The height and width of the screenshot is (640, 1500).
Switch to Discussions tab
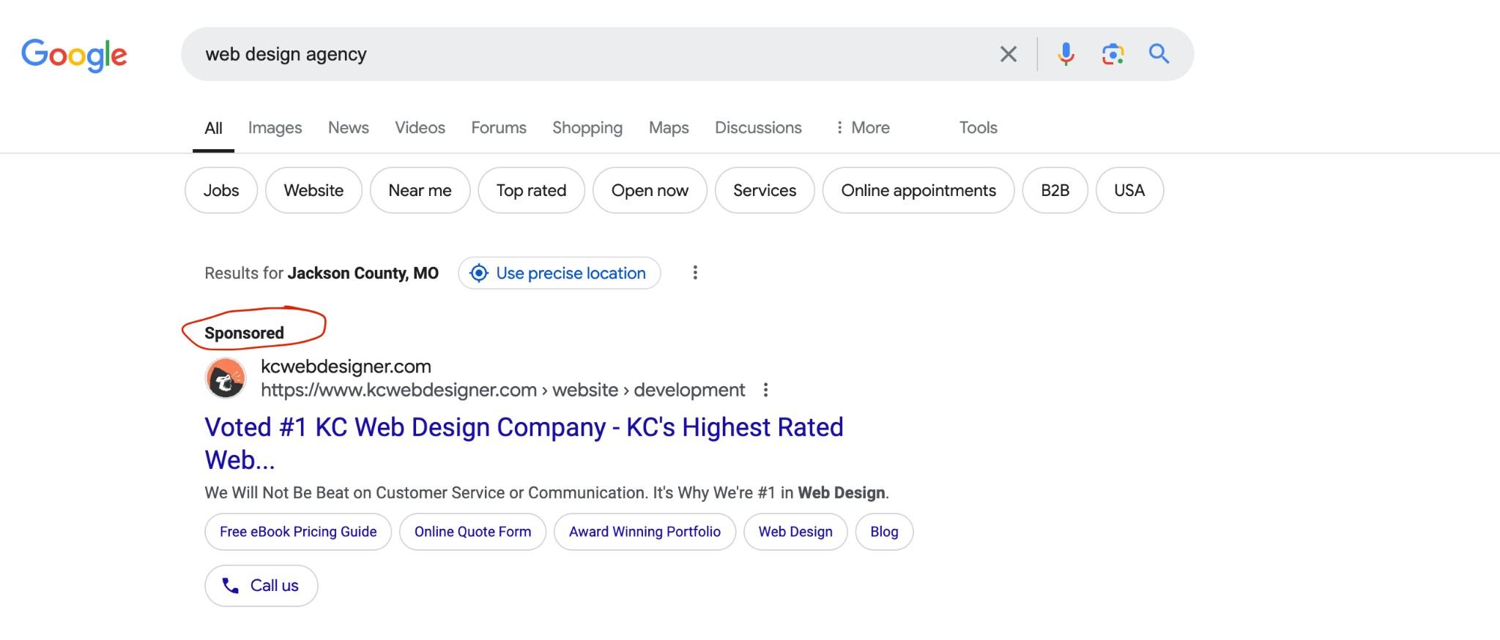coord(758,128)
